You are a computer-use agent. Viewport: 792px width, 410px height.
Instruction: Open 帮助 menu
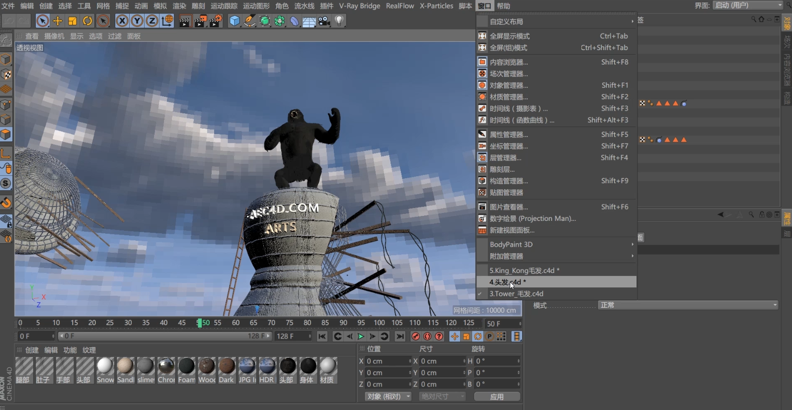(503, 6)
